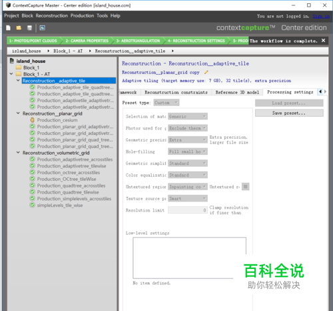Click the Open project folder icon

(x=19, y=28)
